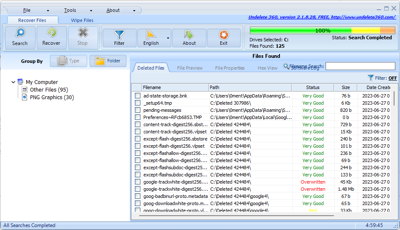This screenshot has height=230, width=400.
Task: Open the Tools menu dropdown arrow
Action: point(91,11)
